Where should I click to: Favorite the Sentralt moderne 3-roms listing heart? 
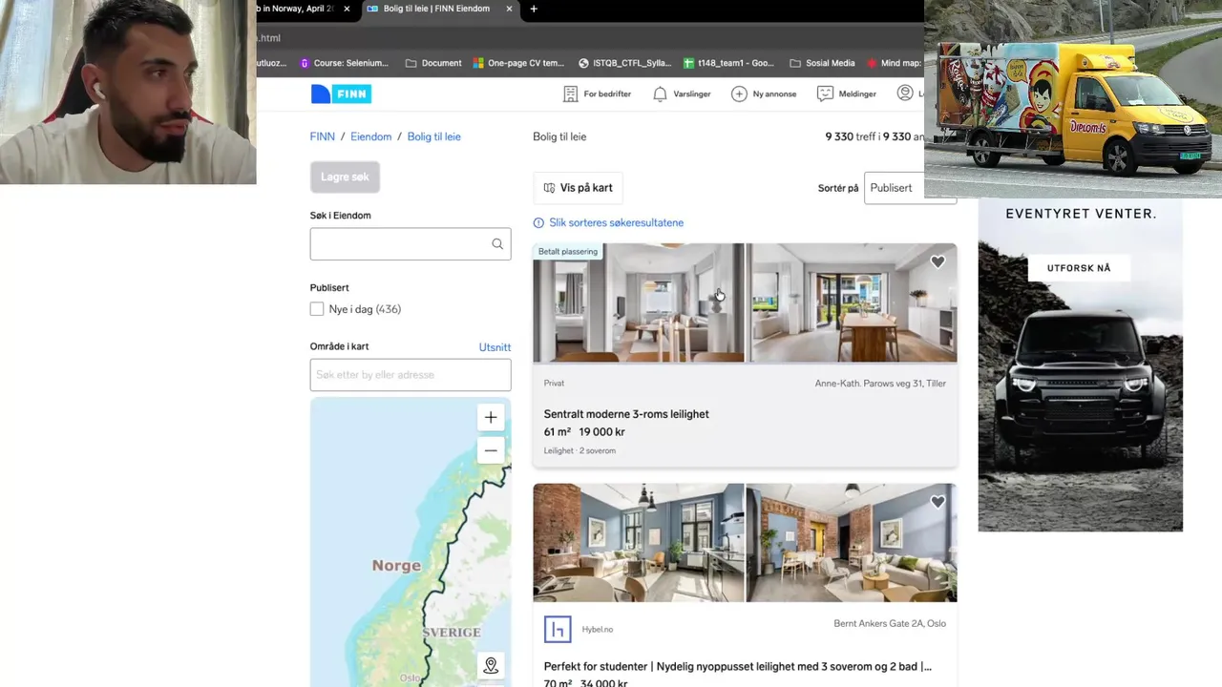(x=938, y=261)
